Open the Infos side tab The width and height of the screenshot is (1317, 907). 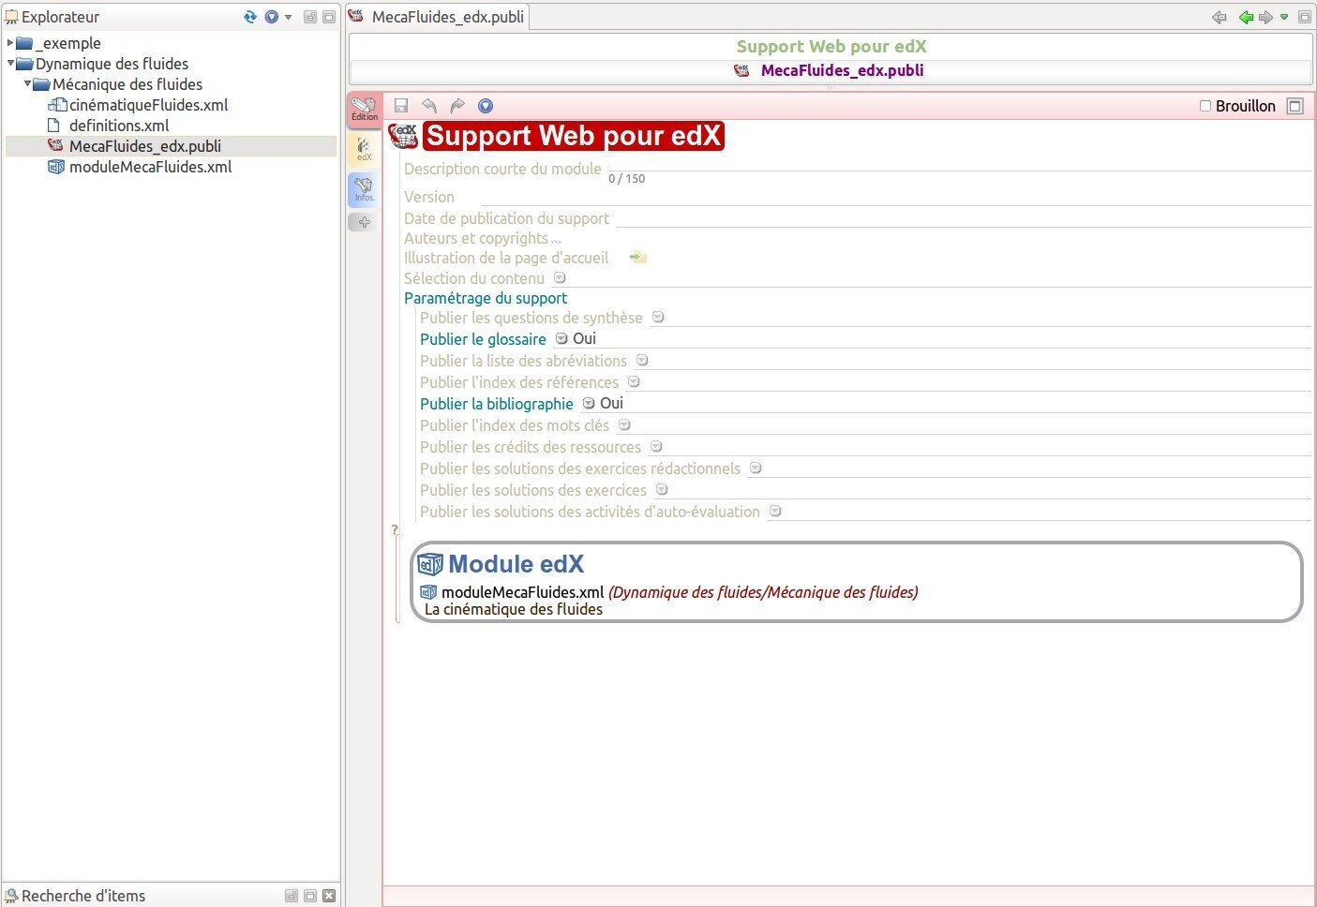point(365,189)
